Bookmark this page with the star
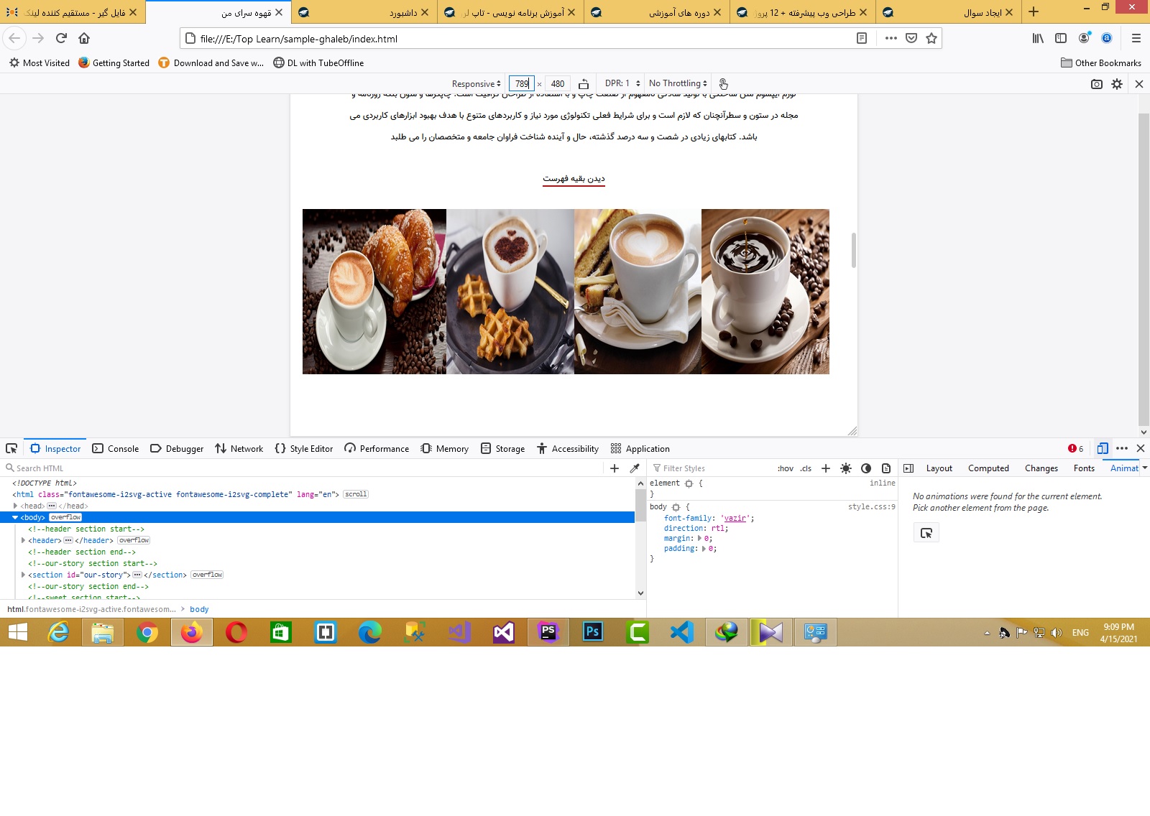Viewport: 1150px width, 816px height. pyautogui.click(x=931, y=38)
